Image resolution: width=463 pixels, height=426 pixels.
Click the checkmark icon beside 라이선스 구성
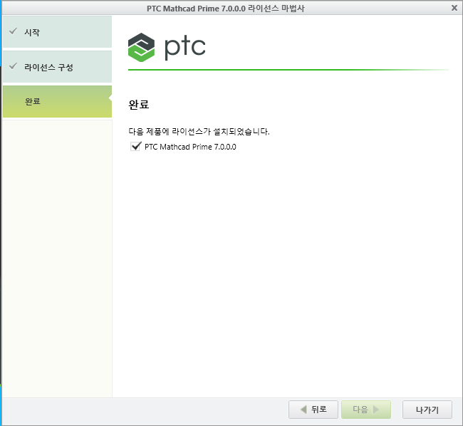pos(14,66)
